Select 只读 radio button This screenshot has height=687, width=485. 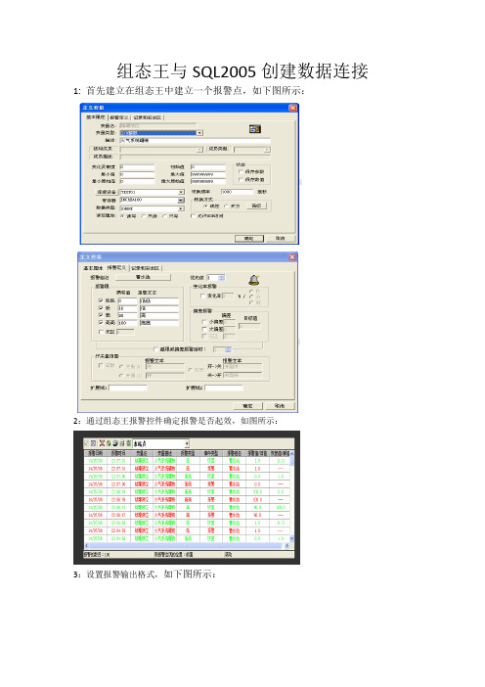(x=144, y=216)
